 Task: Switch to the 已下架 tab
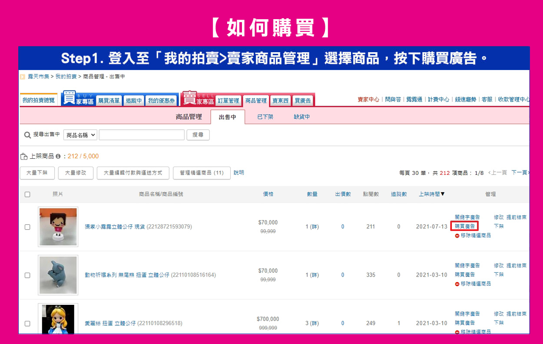pos(265,117)
